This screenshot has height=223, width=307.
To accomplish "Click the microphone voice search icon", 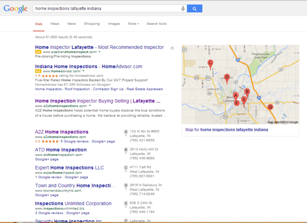I will pos(183,9).
